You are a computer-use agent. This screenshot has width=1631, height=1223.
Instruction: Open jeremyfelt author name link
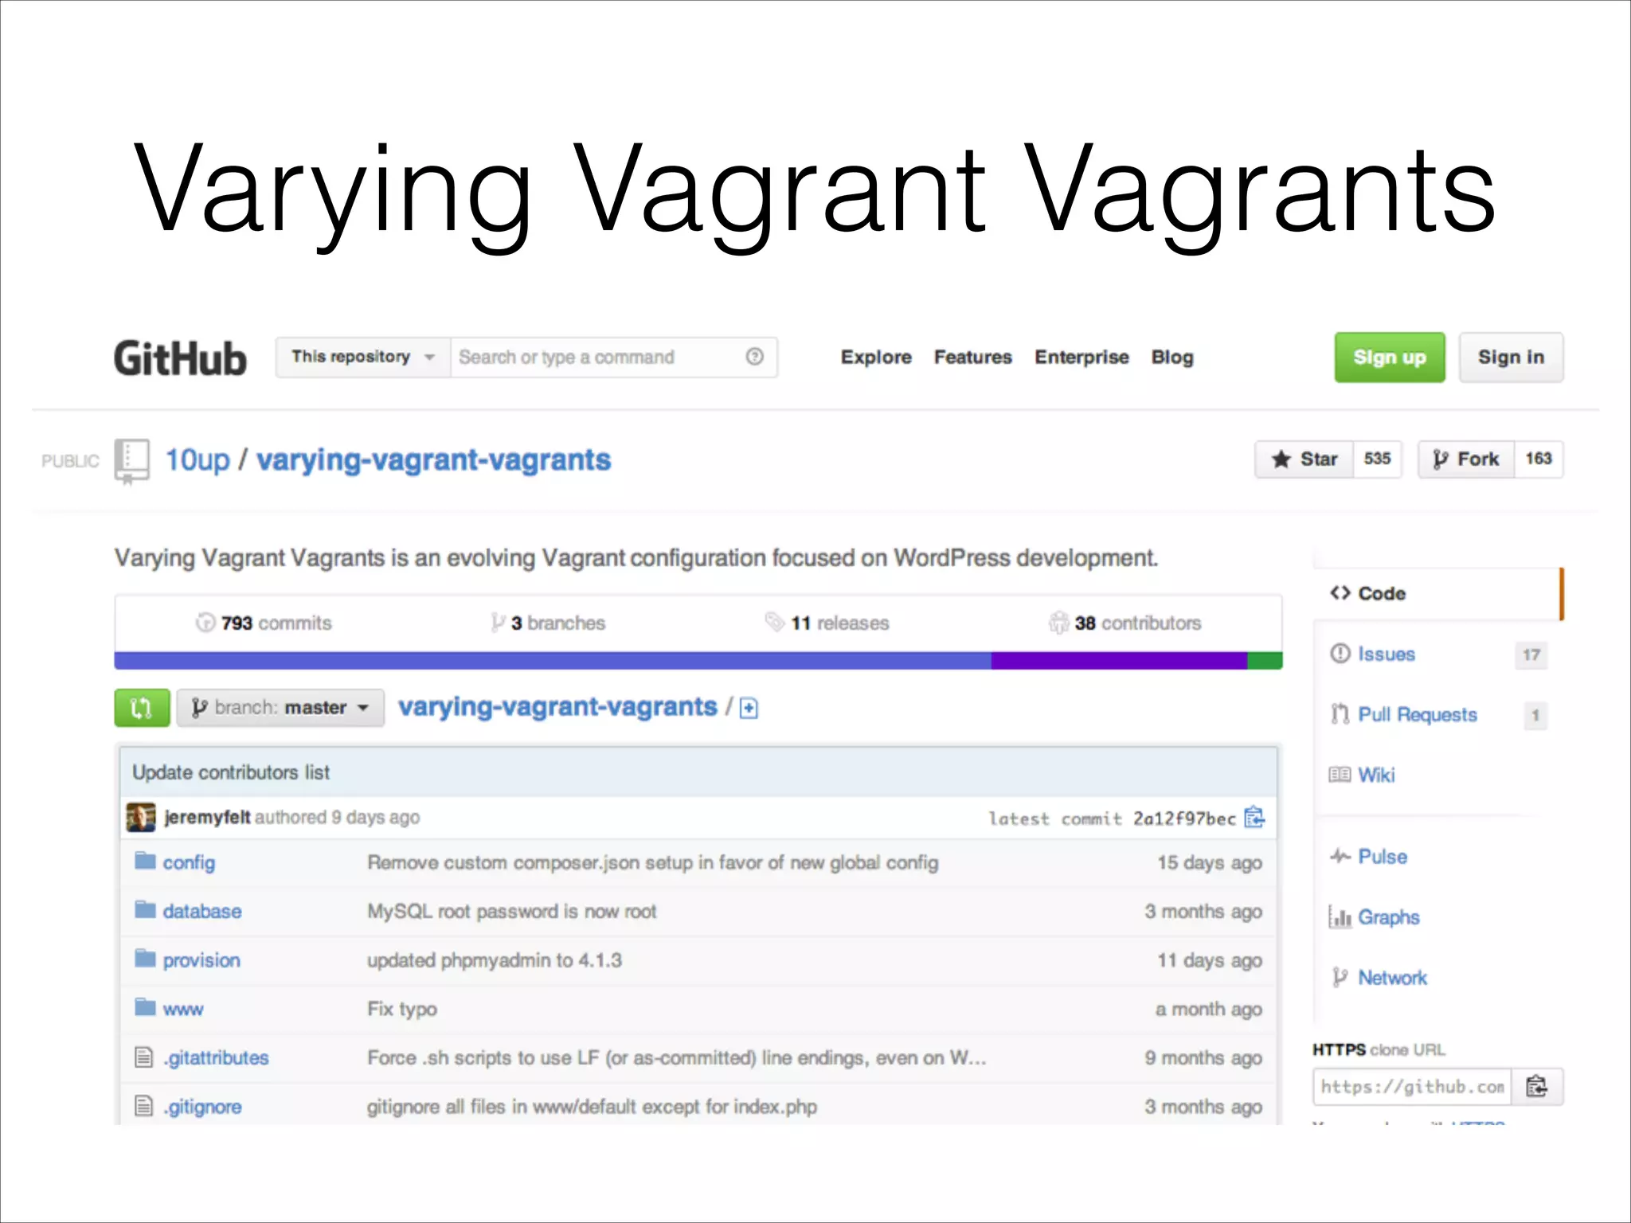point(207,817)
